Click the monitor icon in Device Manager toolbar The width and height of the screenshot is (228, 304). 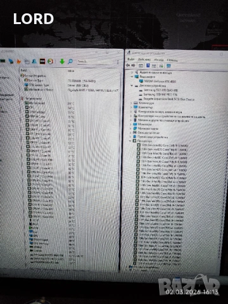pyautogui.click(x=168, y=66)
